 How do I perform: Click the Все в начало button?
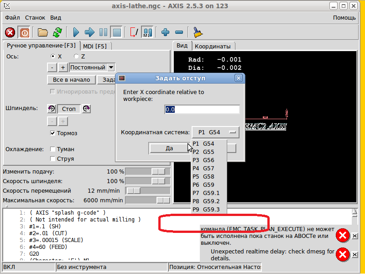tap(72, 79)
